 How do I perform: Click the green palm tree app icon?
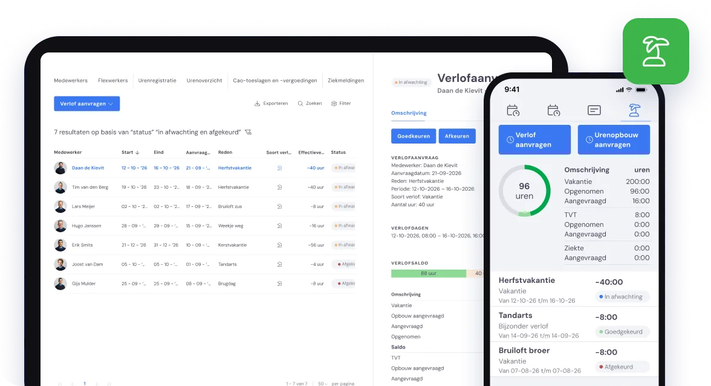point(655,51)
